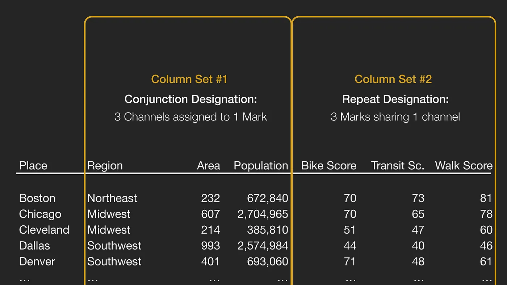Image resolution: width=507 pixels, height=285 pixels.
Task: Select Dallas's area value 993
Action: coord(210,246)
